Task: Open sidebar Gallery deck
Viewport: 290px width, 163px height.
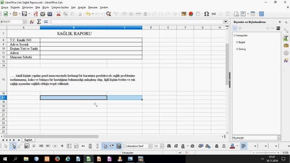Action: [x=286, y=45]
